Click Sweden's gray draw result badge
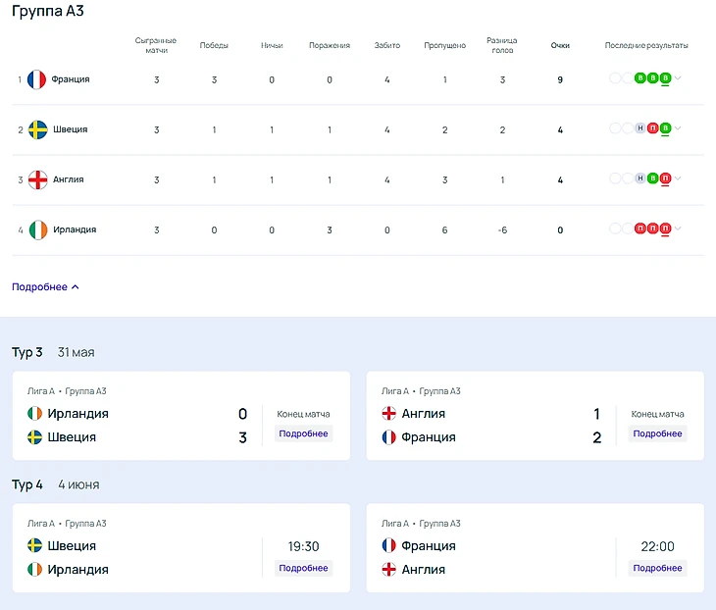 640,128
